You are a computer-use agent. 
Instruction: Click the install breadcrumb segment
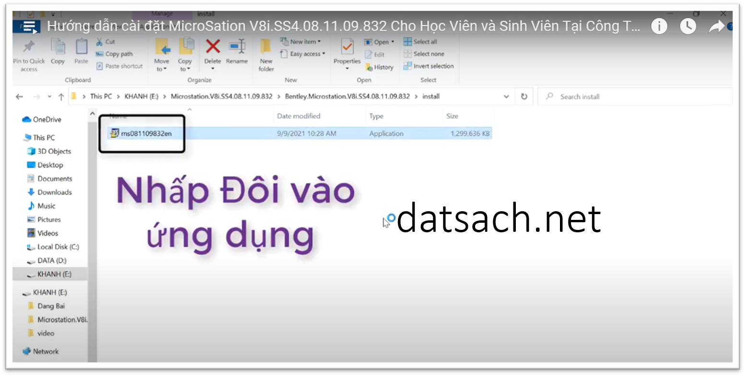point(431,96)
